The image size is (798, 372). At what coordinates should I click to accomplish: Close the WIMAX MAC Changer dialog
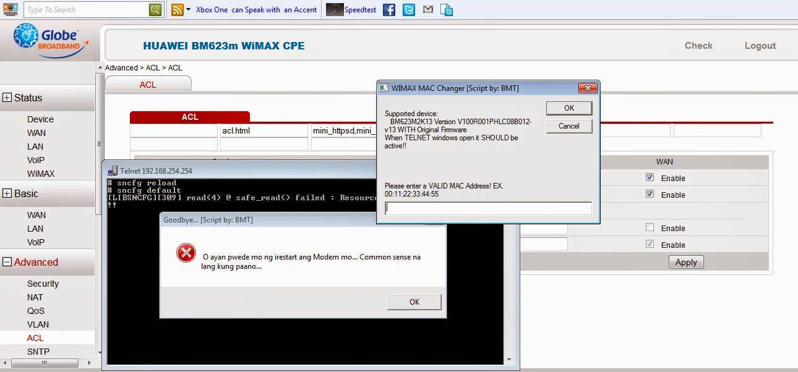click(x=586, y=88)
